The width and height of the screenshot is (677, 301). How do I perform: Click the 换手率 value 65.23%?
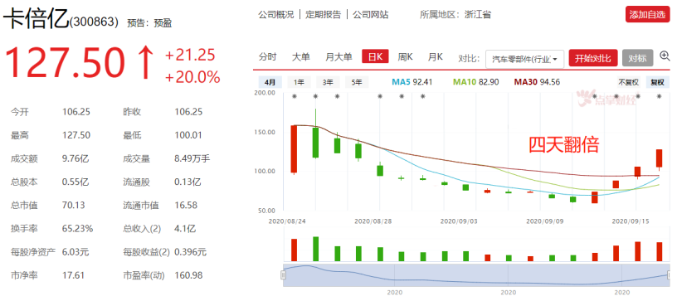tap(78, 229)
